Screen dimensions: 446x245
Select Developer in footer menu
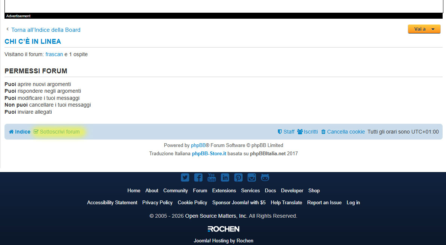[x=292, y=190]
